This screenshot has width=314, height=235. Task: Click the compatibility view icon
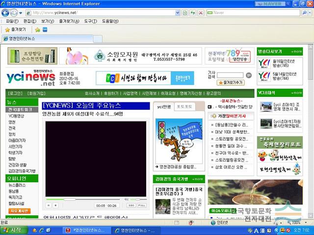coord(185,13)
